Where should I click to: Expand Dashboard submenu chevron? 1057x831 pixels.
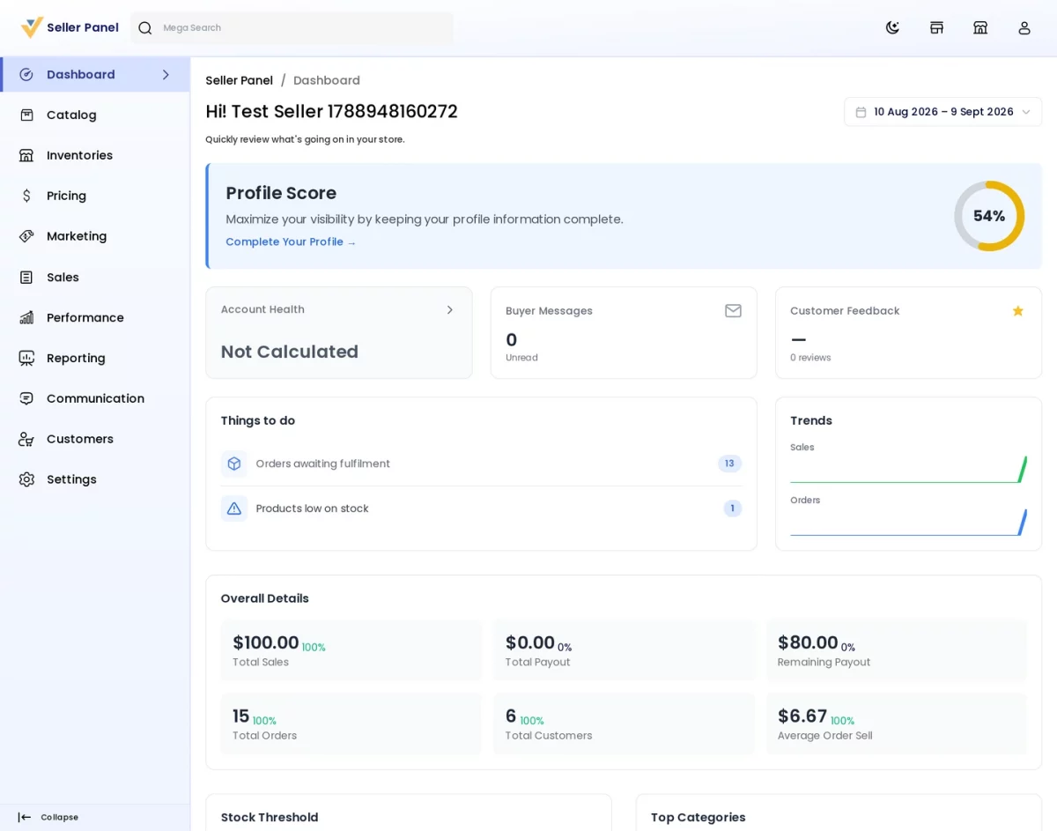(x=166, y=75)
